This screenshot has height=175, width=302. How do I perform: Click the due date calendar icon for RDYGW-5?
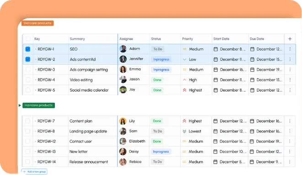point(252,90)
